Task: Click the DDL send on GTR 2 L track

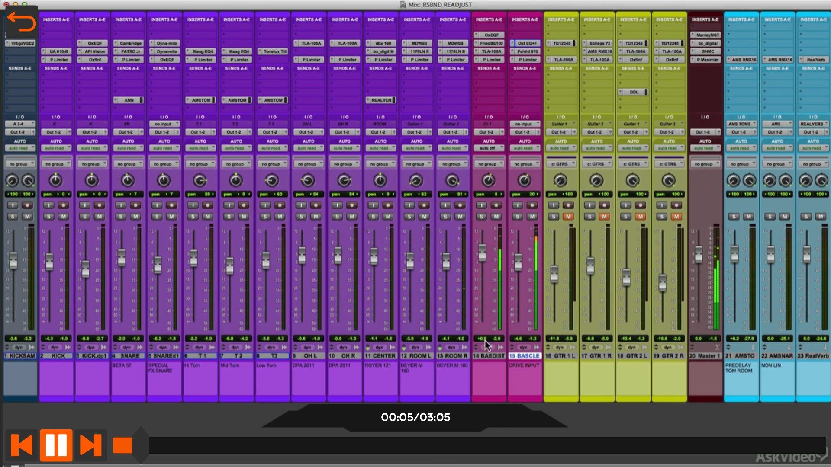Action: point(633,92)
